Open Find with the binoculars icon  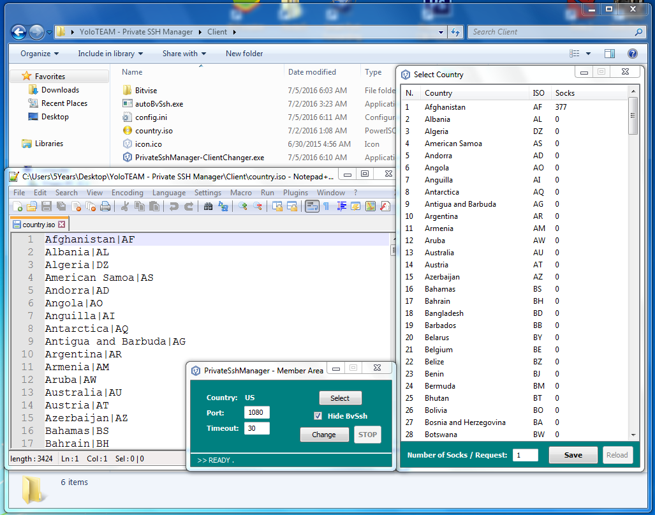pos(208,206)
